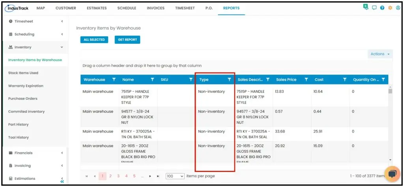Select the 94577 - 3/8-24 name cell

pos(138,117)
